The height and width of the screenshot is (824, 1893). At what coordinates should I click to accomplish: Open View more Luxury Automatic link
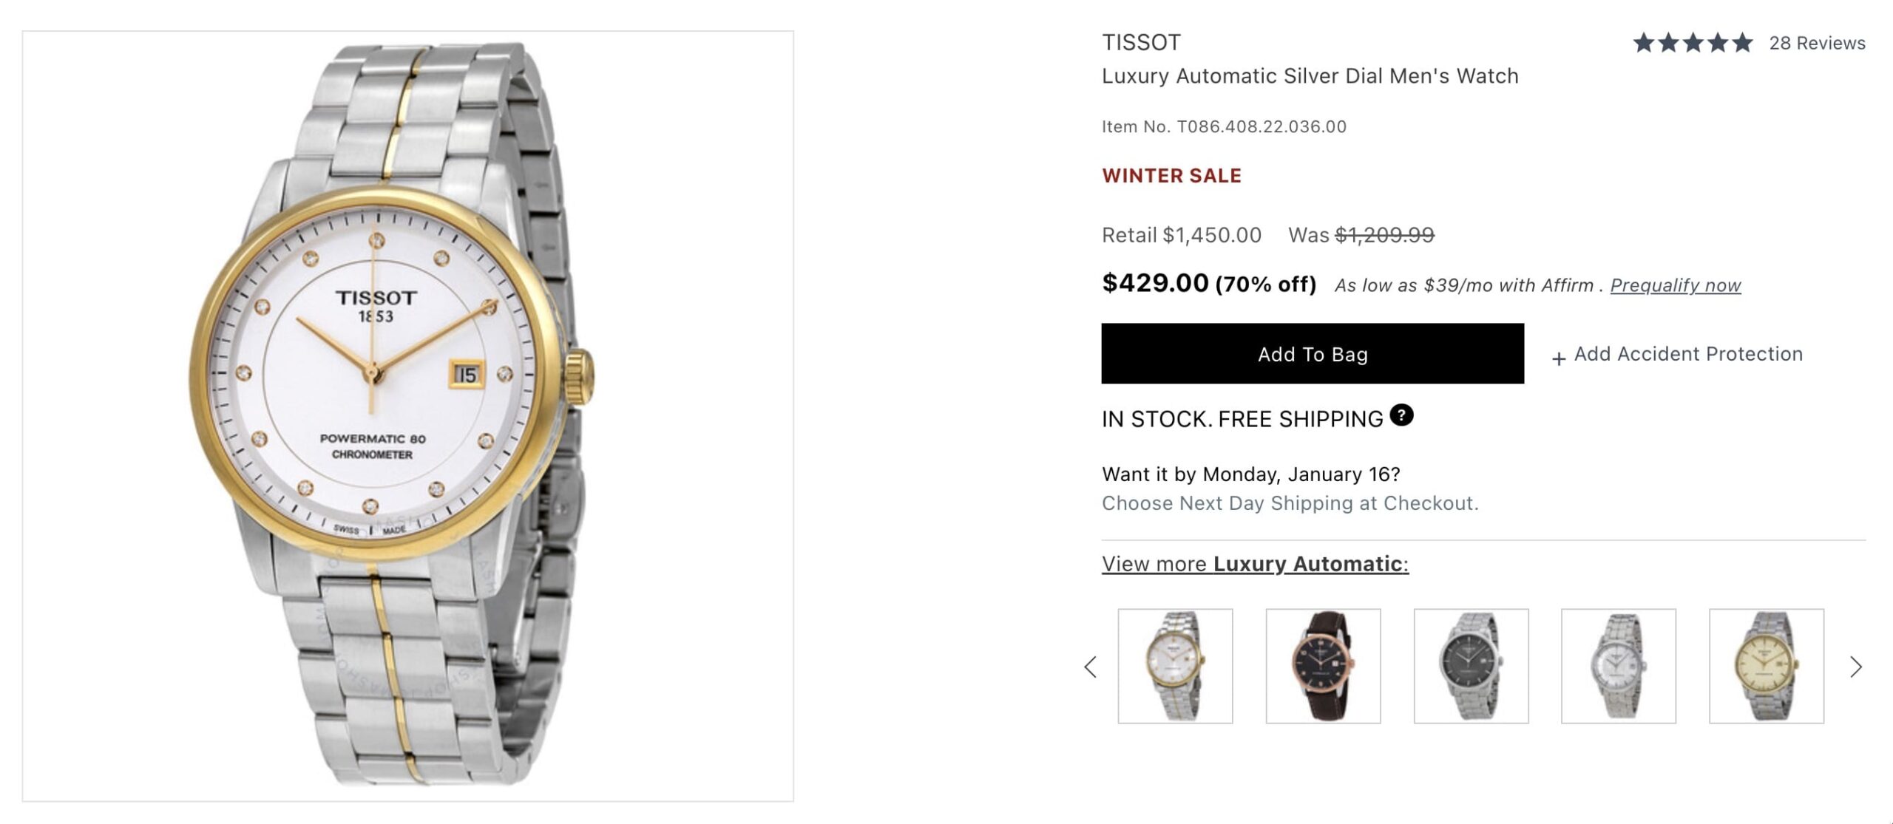[1255, 564]
